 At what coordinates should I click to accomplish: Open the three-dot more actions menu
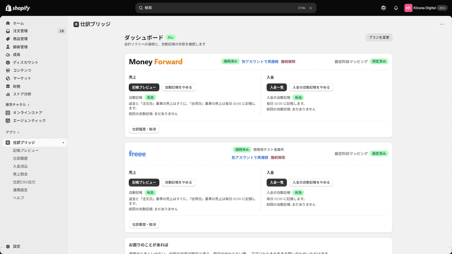(442, 25)
